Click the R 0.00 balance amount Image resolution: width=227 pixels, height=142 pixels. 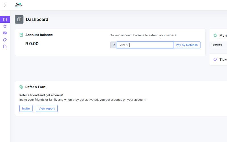32,44
